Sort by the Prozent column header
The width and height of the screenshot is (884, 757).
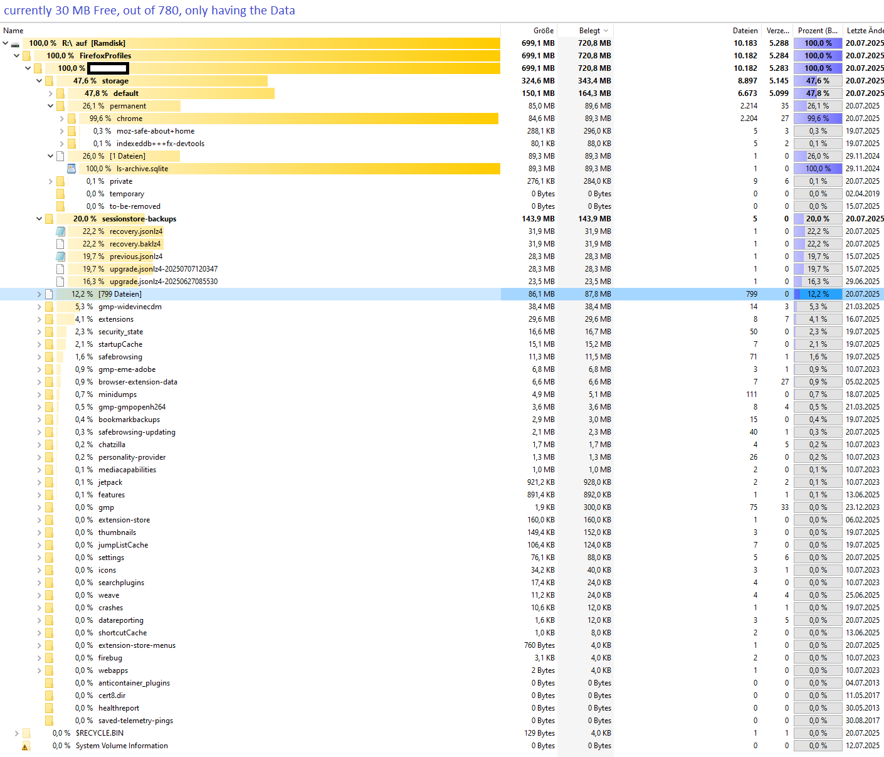pyautogui.click(x=818, y=30)
